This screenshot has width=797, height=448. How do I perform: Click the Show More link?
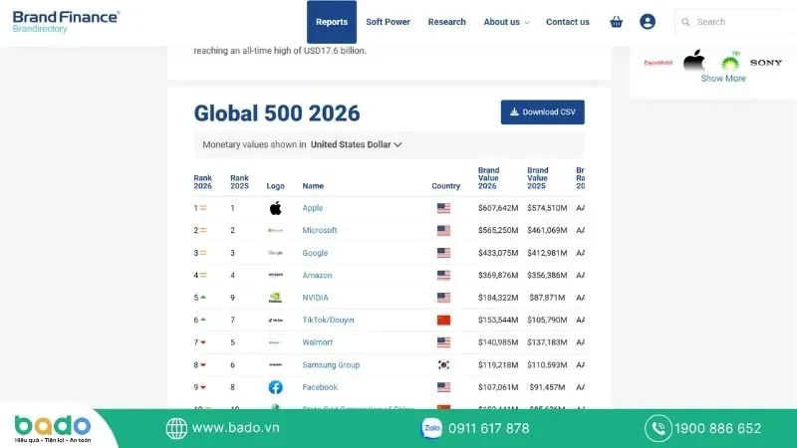[x=723, y=79]
